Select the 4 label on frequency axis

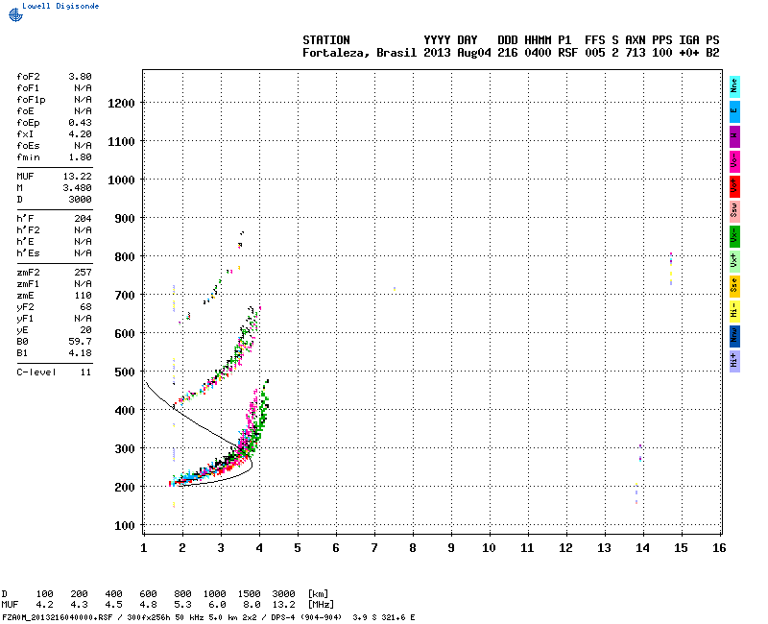[x=259, y=548]
